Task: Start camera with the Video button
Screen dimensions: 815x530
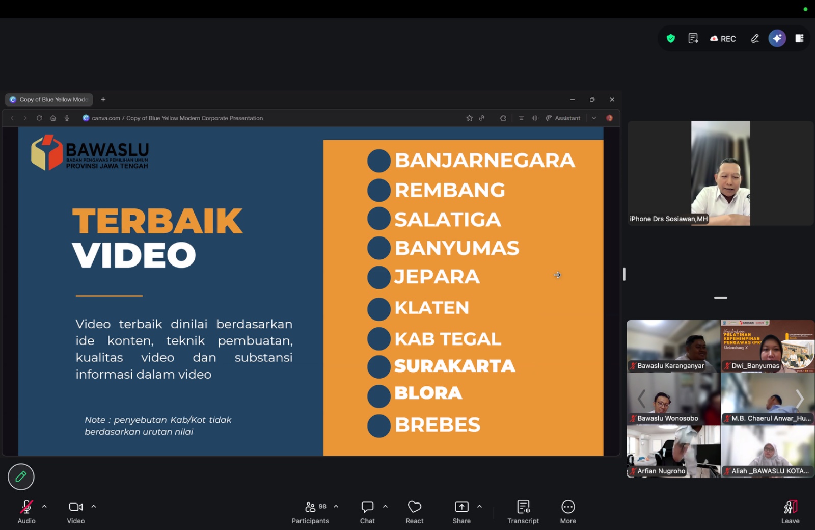Action: click(76, 512)
